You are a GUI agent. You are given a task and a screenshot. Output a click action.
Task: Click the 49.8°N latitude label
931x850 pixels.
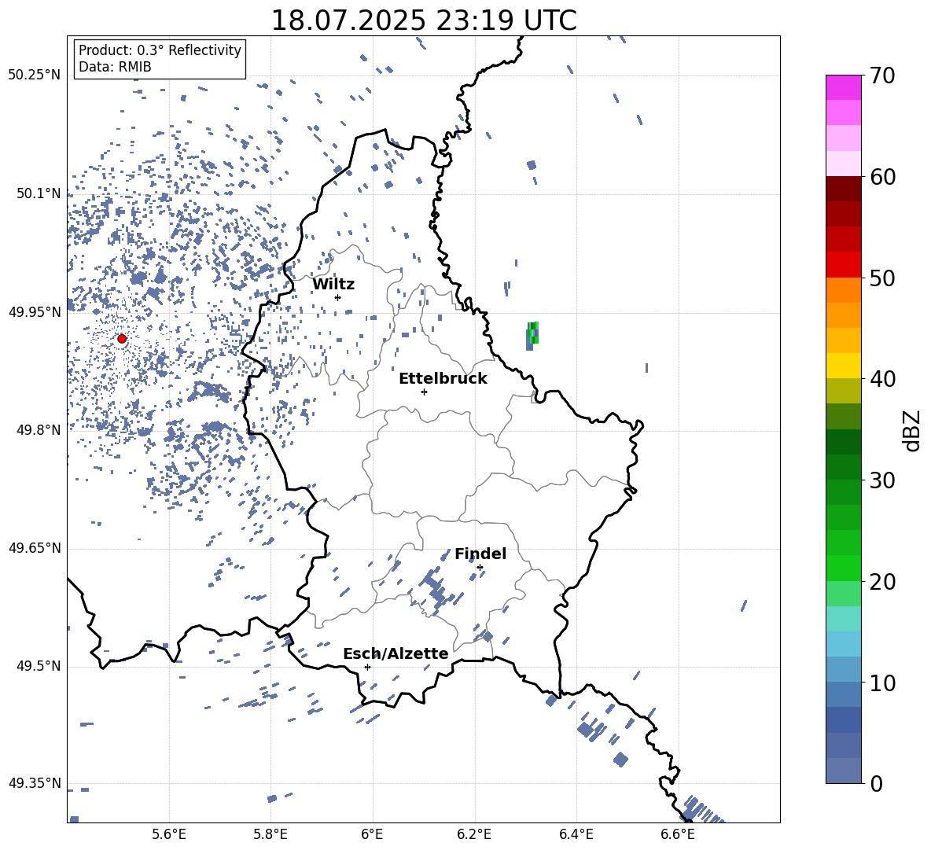[38, 430]
